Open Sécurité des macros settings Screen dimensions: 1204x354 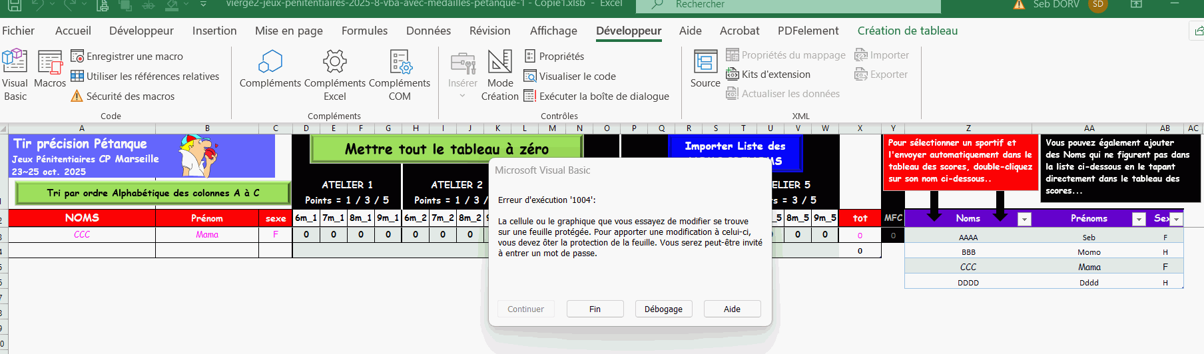pos(123,96)
